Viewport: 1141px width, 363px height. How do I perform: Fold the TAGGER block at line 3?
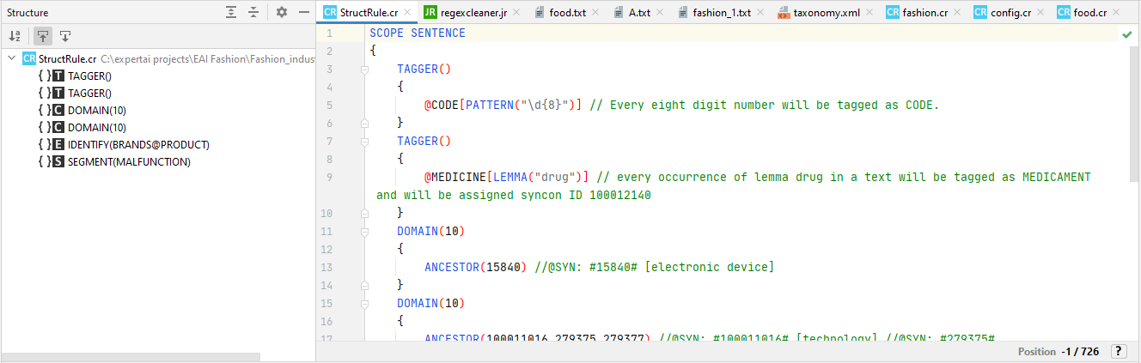(x=364, y=70)
